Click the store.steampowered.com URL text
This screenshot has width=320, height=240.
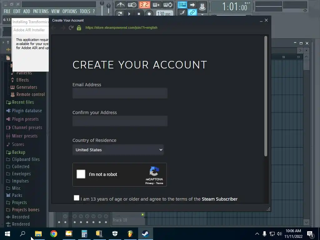122,27
